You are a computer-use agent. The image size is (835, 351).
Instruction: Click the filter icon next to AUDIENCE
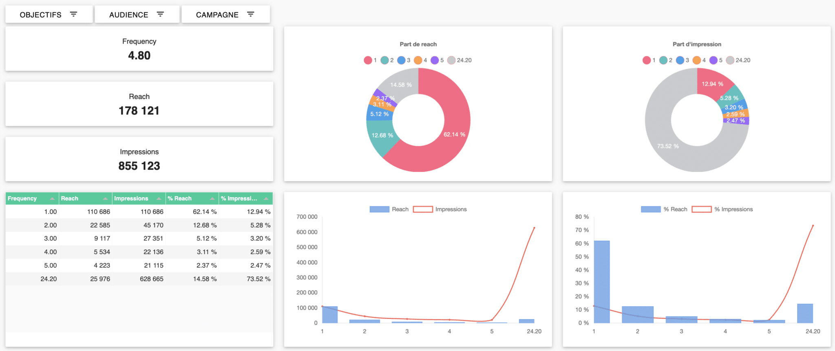(160, 14)
